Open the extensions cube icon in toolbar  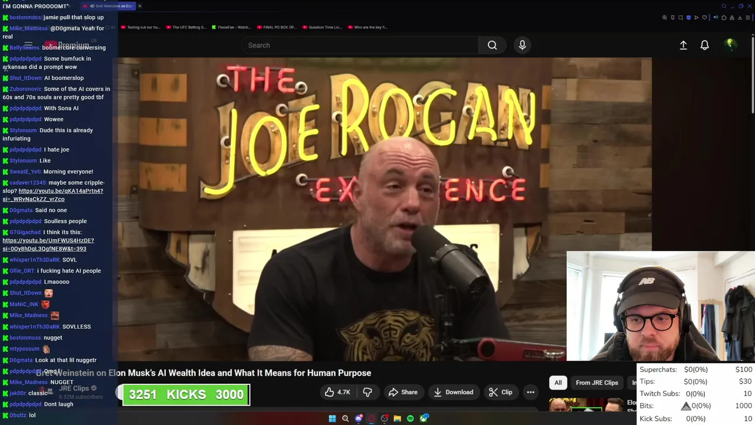point(724,18)
